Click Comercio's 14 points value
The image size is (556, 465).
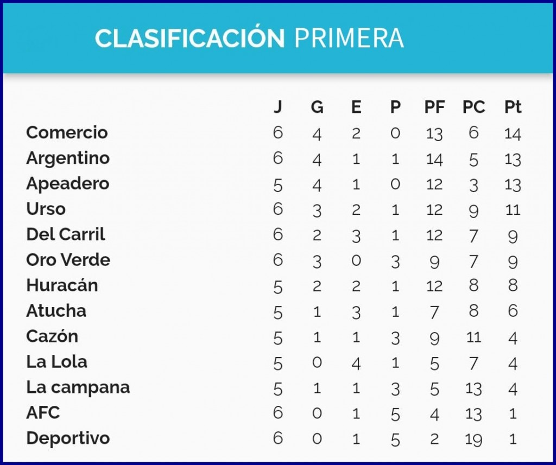[x=513, y=133]
